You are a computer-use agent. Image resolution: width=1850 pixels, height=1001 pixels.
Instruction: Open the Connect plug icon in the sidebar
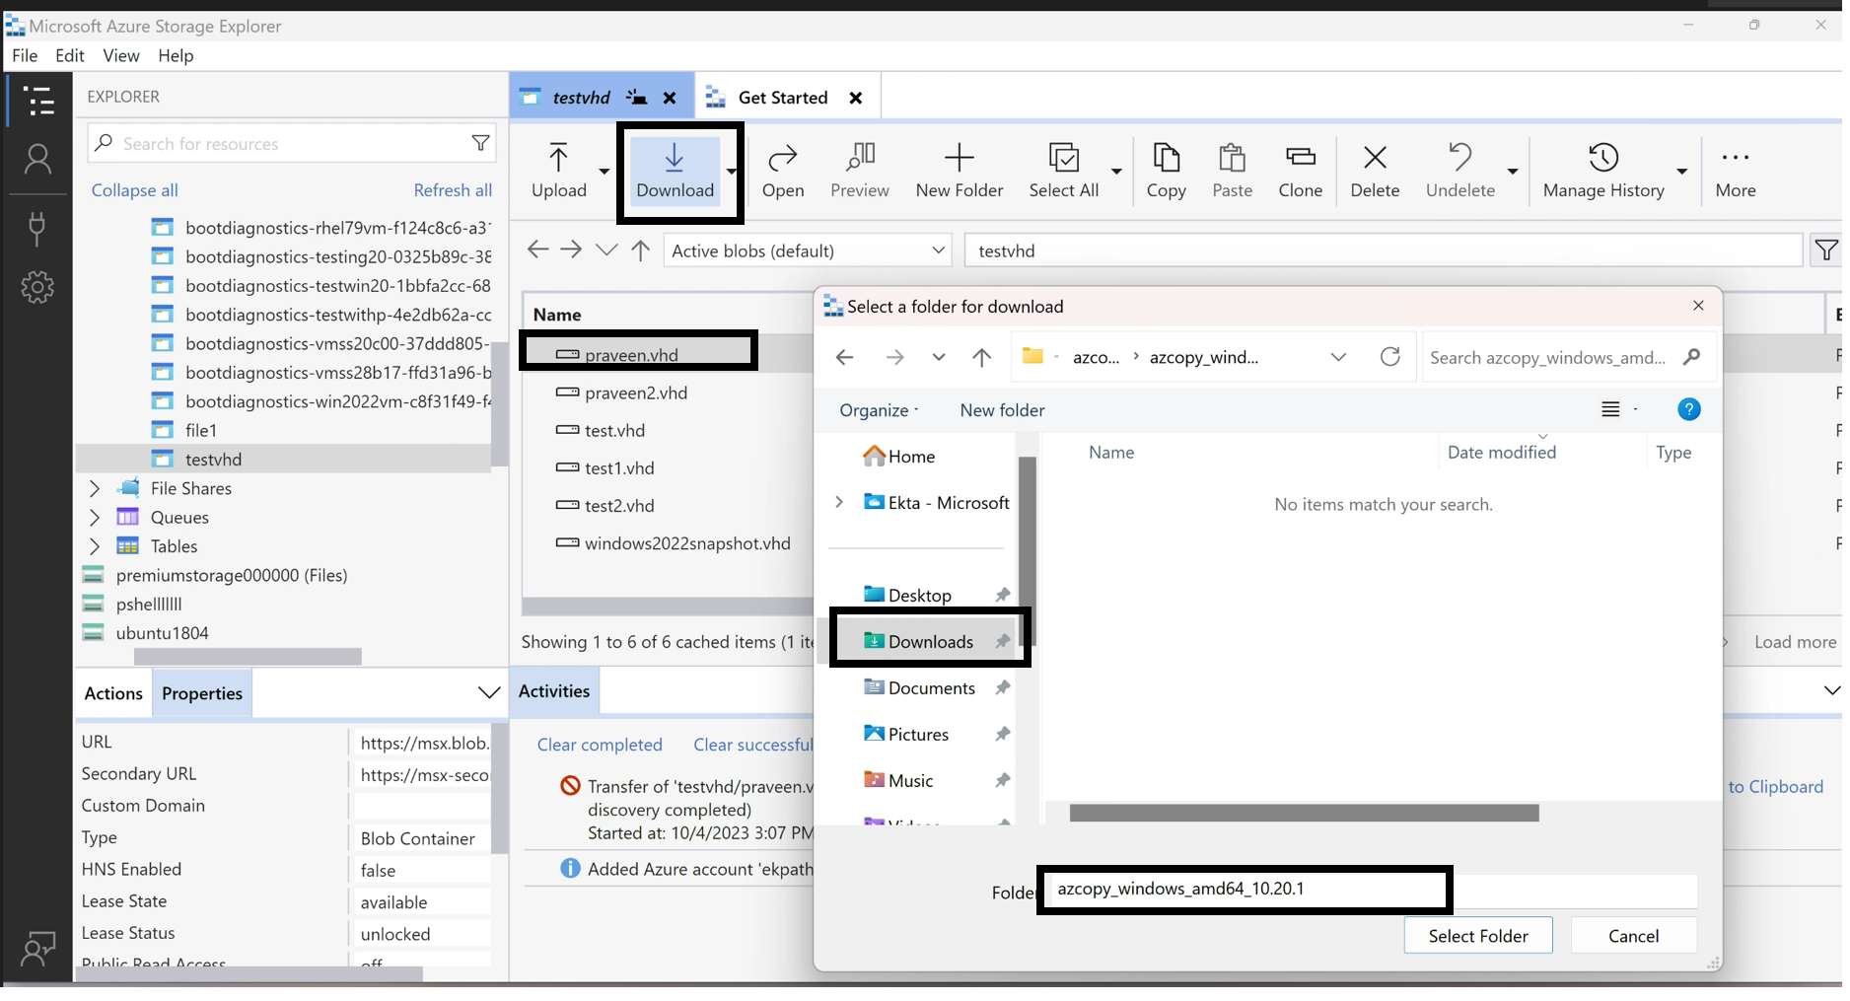[37, 228]
